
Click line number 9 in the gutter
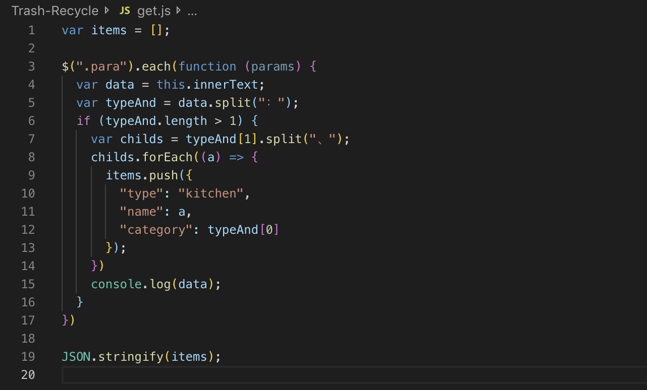[31, 175]
